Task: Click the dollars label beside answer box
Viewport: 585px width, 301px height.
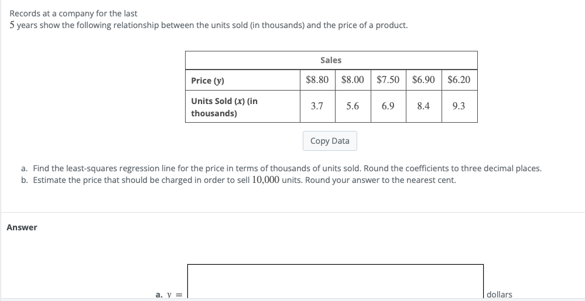Action: (x=499, y=295)
